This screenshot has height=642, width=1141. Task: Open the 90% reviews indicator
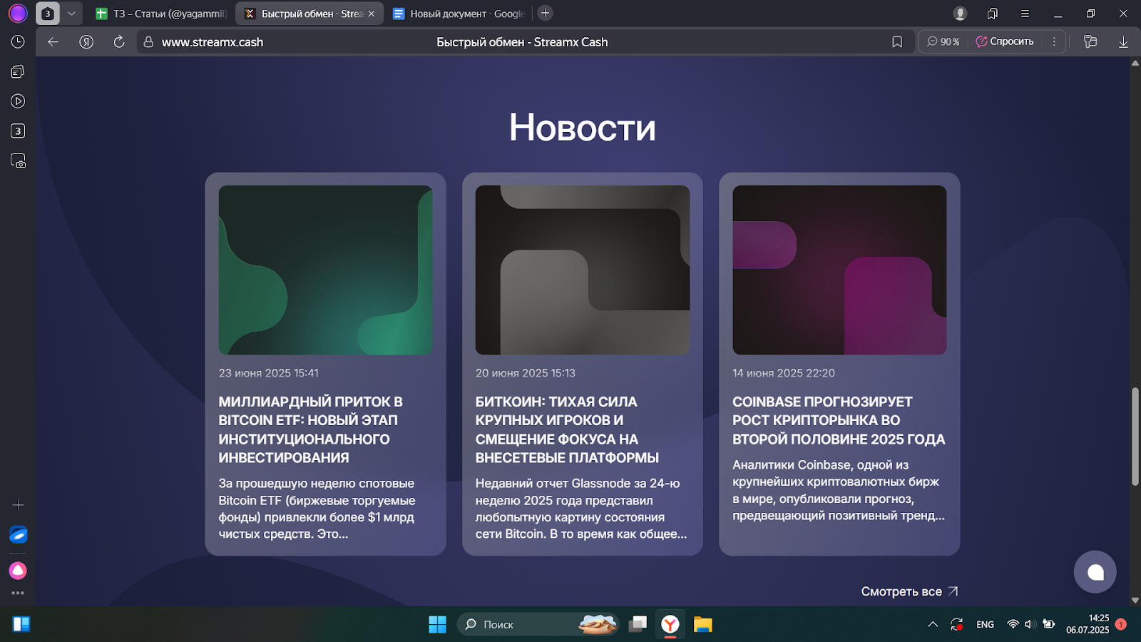tap(943, 42)
